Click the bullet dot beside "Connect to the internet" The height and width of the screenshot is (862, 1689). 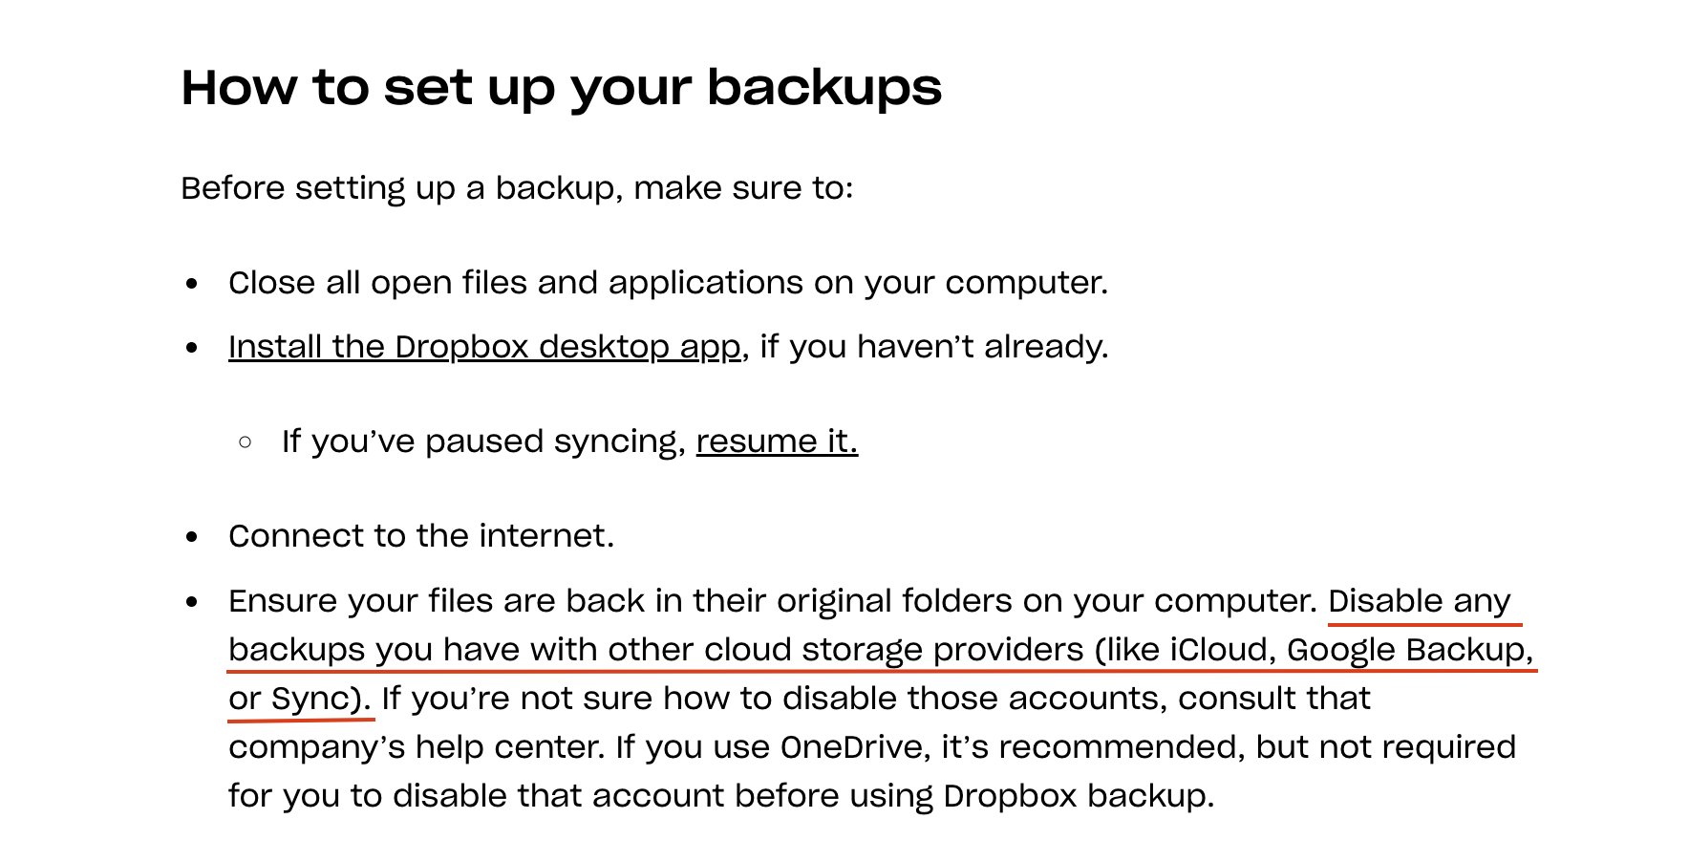click(192, 537)
